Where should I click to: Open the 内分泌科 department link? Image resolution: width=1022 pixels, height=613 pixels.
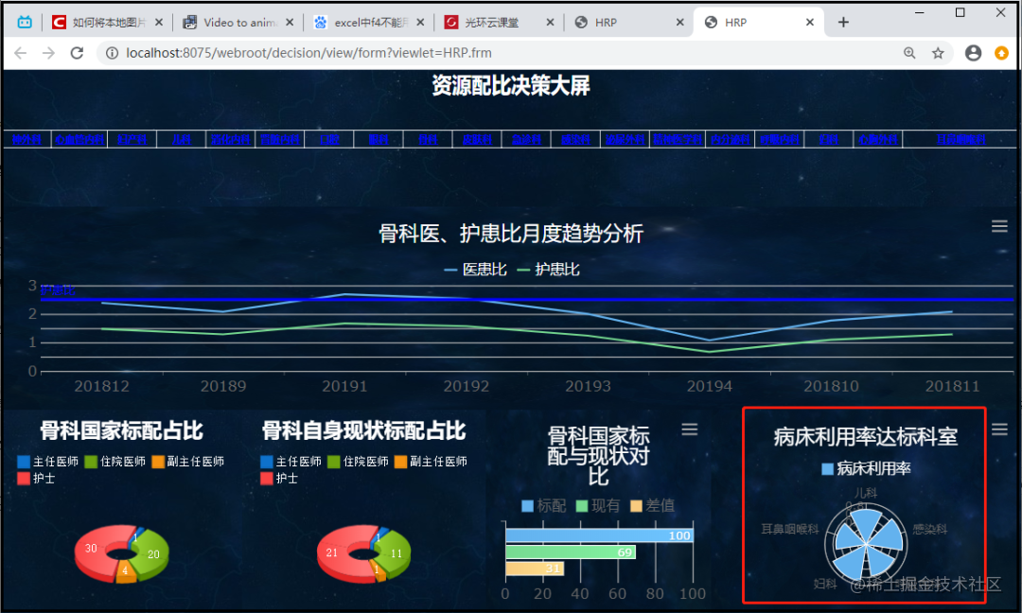[x=730, y=139]
